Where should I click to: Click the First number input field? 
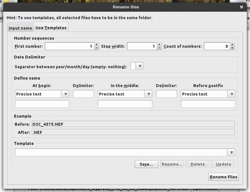point(70,46)
